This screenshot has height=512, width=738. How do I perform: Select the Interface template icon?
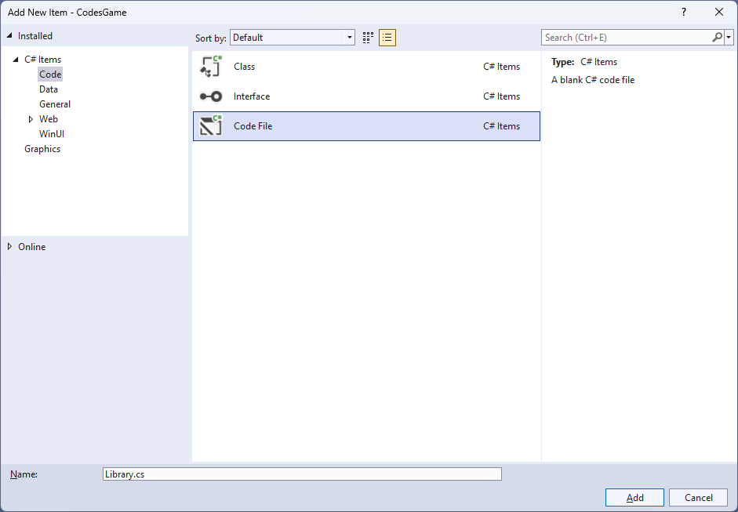point(211,96)
